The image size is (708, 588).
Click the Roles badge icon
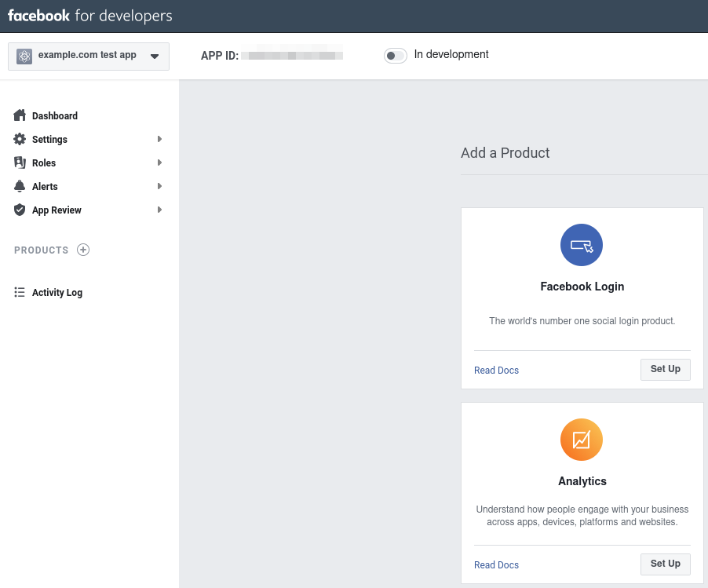click(x=20, y=163)
